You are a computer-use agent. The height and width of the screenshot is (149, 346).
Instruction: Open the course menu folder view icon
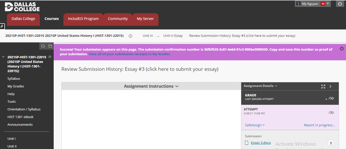point(50,46)
